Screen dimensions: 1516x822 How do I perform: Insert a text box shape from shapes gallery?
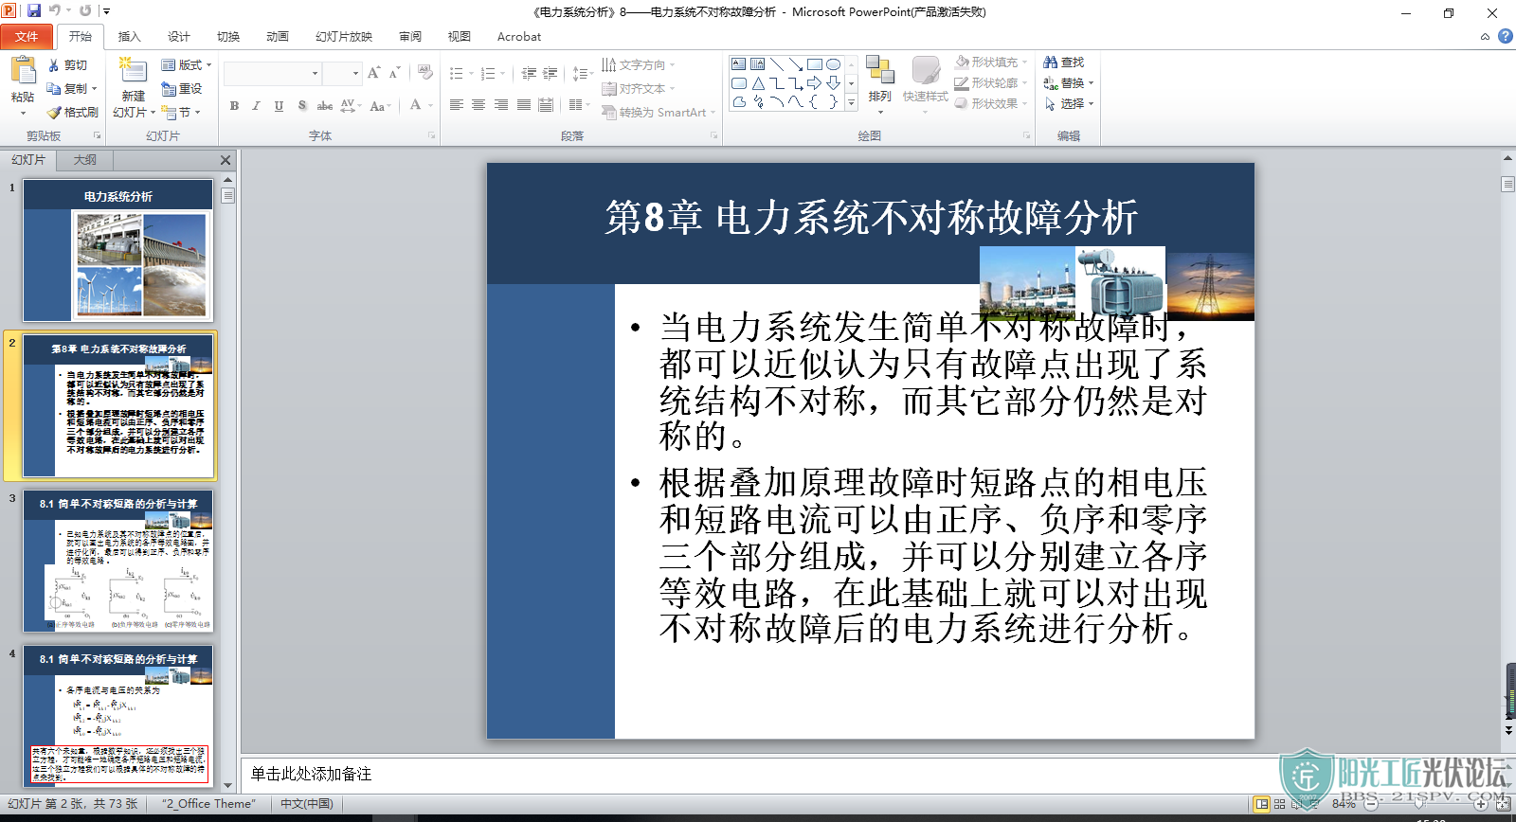(x=738, y=64)
